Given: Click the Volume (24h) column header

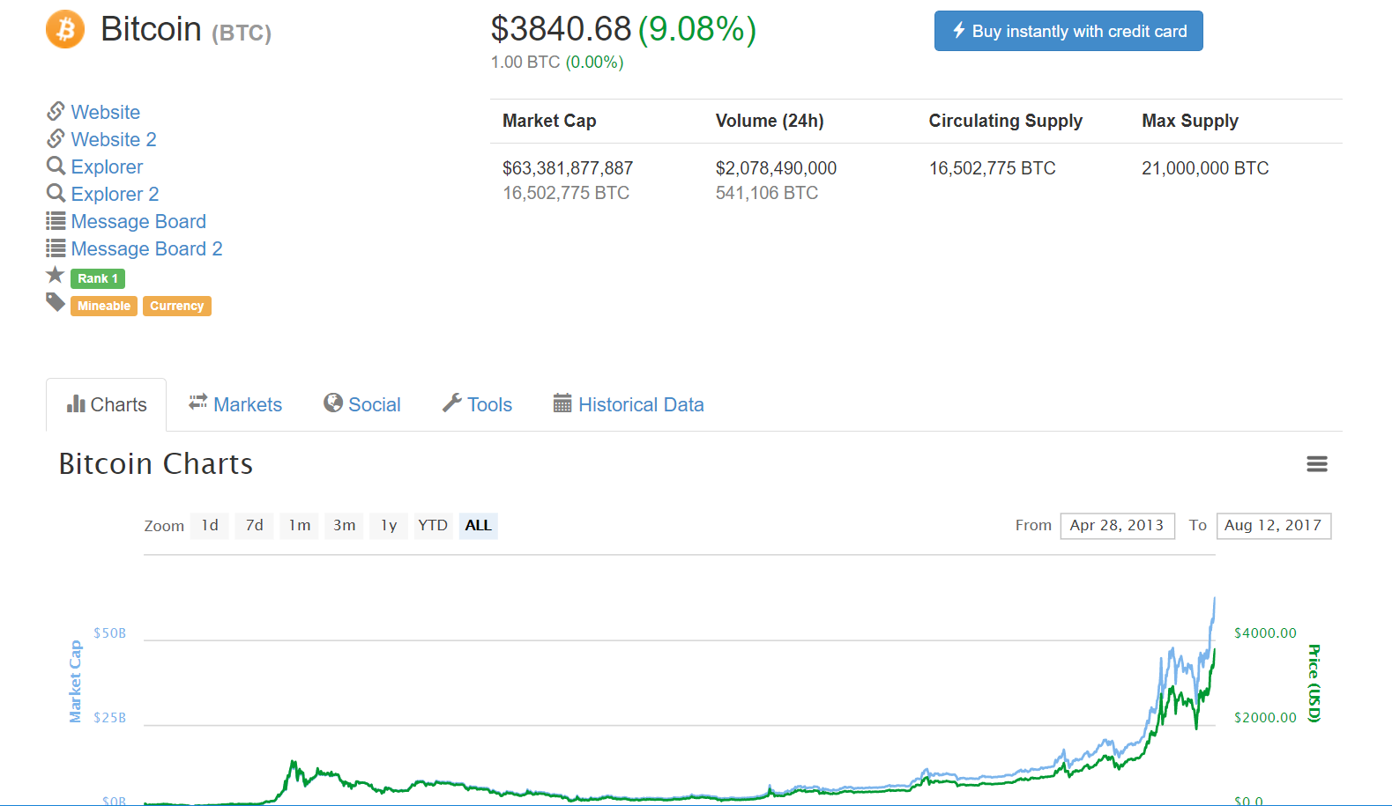Looking at the screenshot, I should click(770, 121).
